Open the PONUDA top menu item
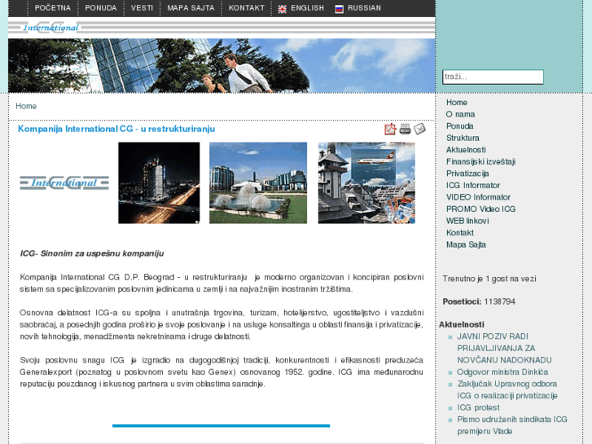Screen dimensions: 592x444 pyautogui.click(x=101, y=8)
